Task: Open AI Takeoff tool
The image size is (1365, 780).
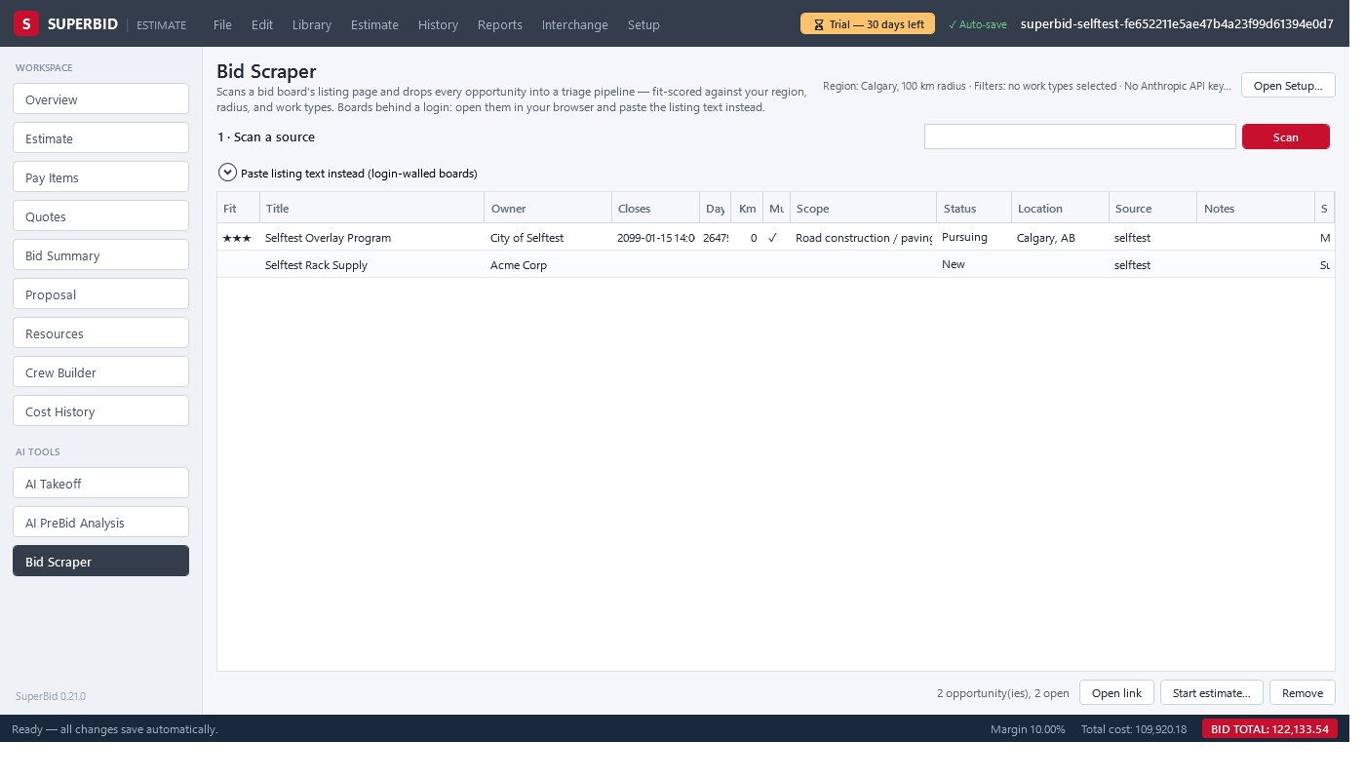Action: point(100,483)
